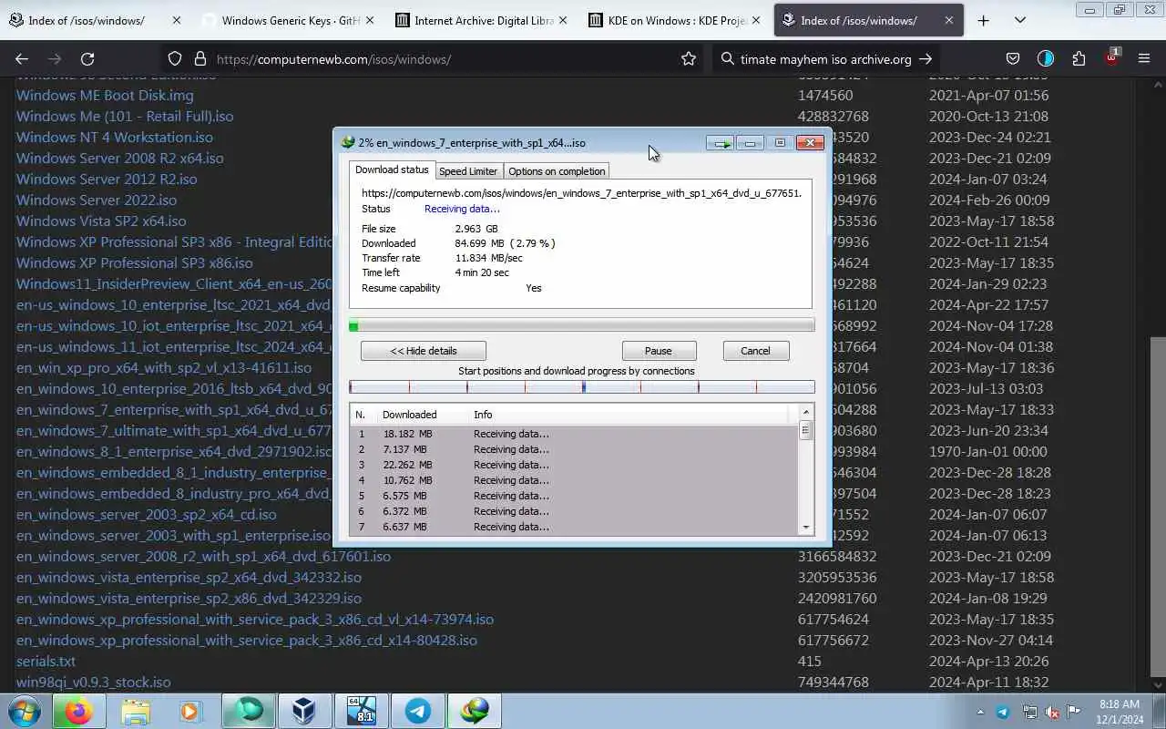Go back with the browser back arrow

point(22,59)
